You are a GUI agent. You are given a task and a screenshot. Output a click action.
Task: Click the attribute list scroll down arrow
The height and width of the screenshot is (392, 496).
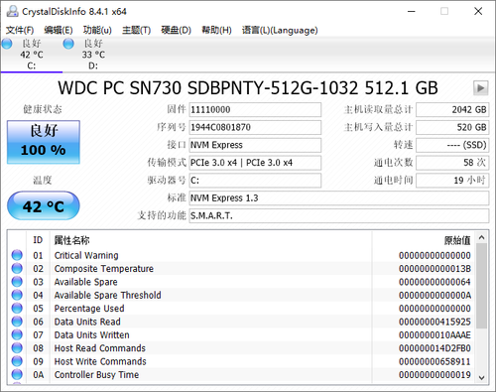coord(481,378)
